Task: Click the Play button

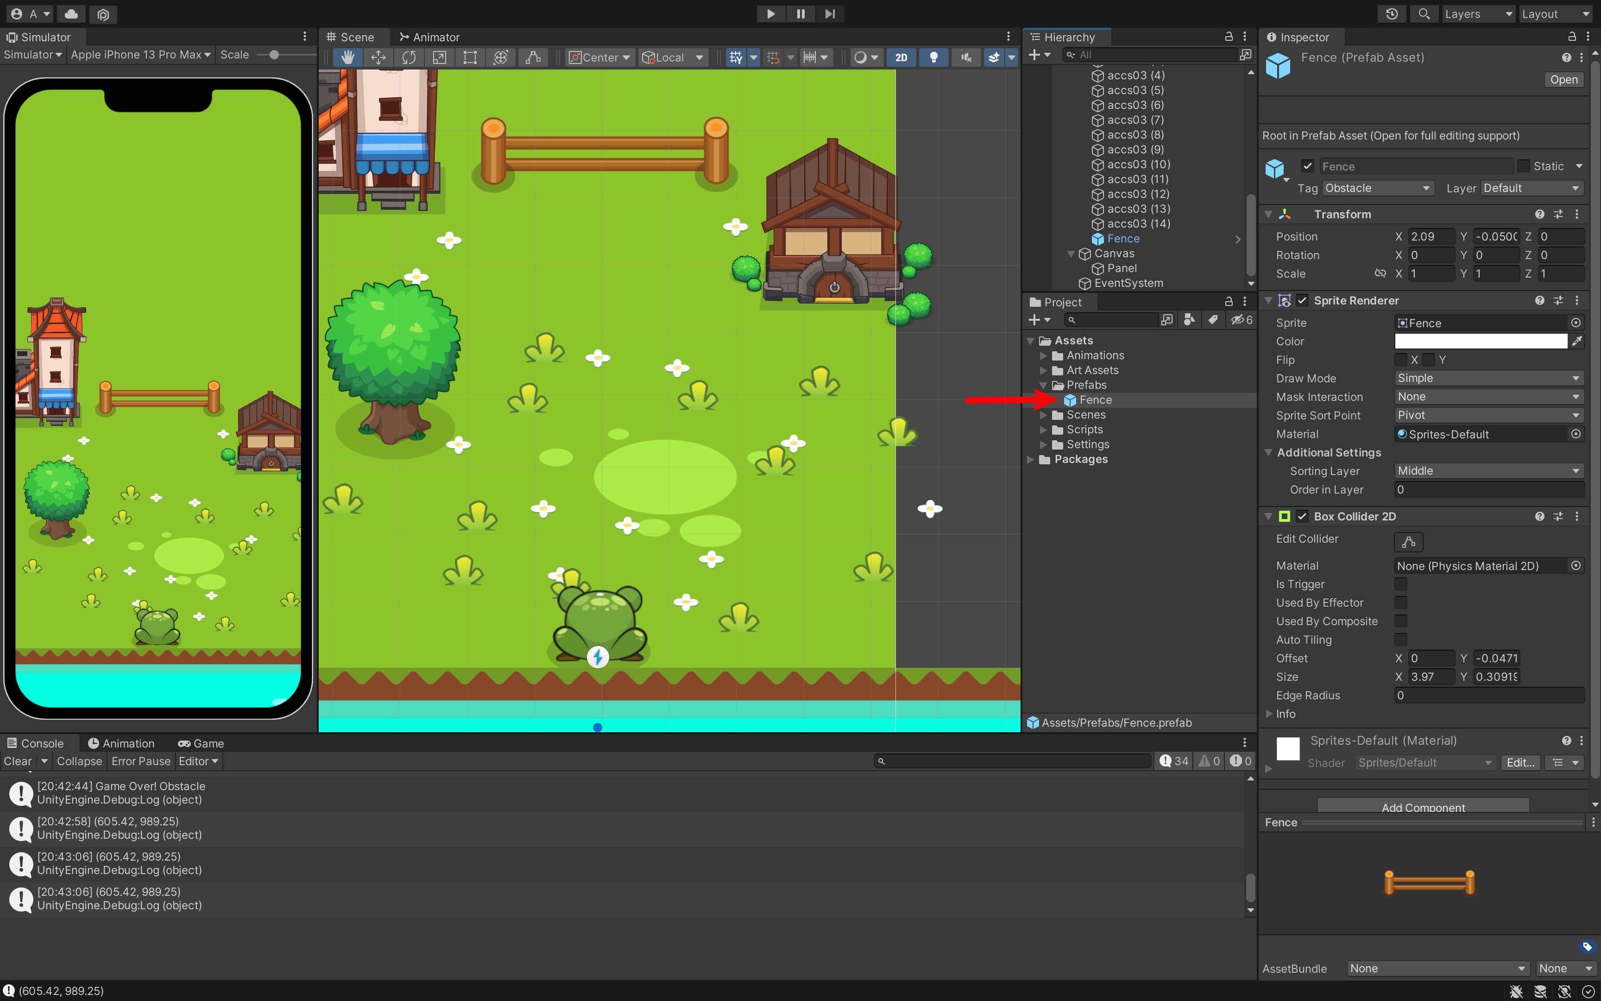Action: (771, 13)
